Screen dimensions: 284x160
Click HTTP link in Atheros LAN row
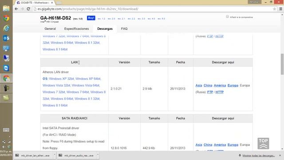pyautogui.click(x=220, y=92)
